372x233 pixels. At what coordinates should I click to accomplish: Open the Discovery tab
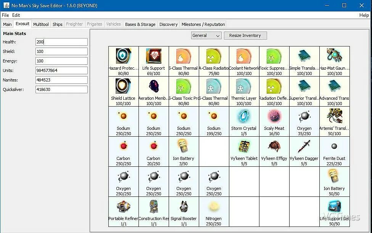(168, 24)
